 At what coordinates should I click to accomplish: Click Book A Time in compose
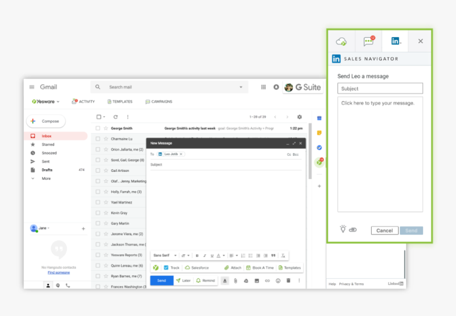pyautogui.click(x=260, y=267)
